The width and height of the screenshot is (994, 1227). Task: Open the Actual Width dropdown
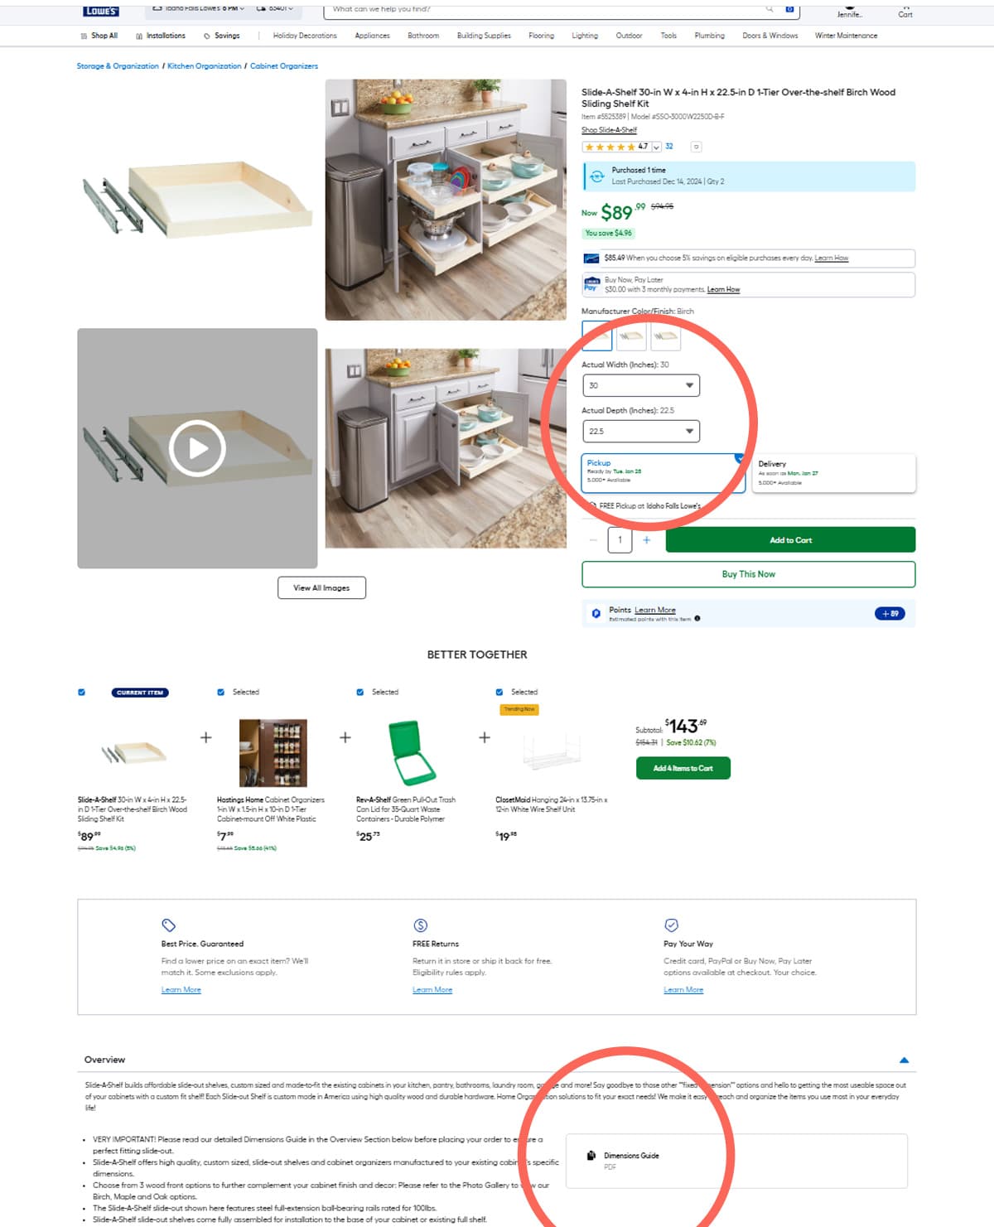point(641,385)
